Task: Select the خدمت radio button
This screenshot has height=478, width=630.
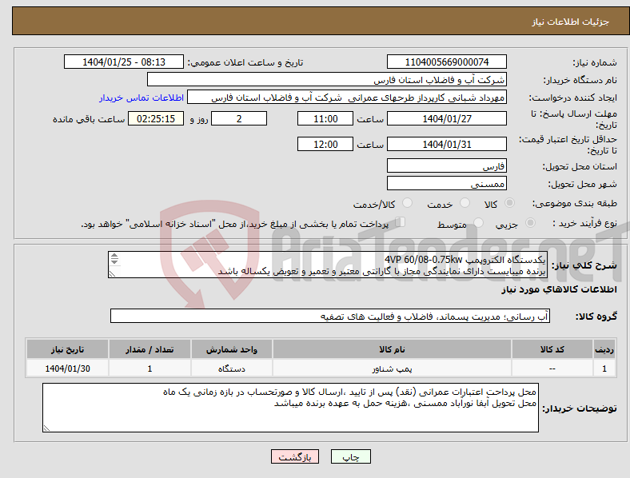Action: (465, 203)
